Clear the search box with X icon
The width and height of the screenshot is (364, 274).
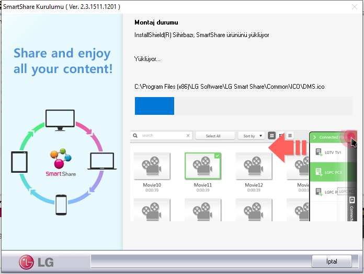[188, 136]
